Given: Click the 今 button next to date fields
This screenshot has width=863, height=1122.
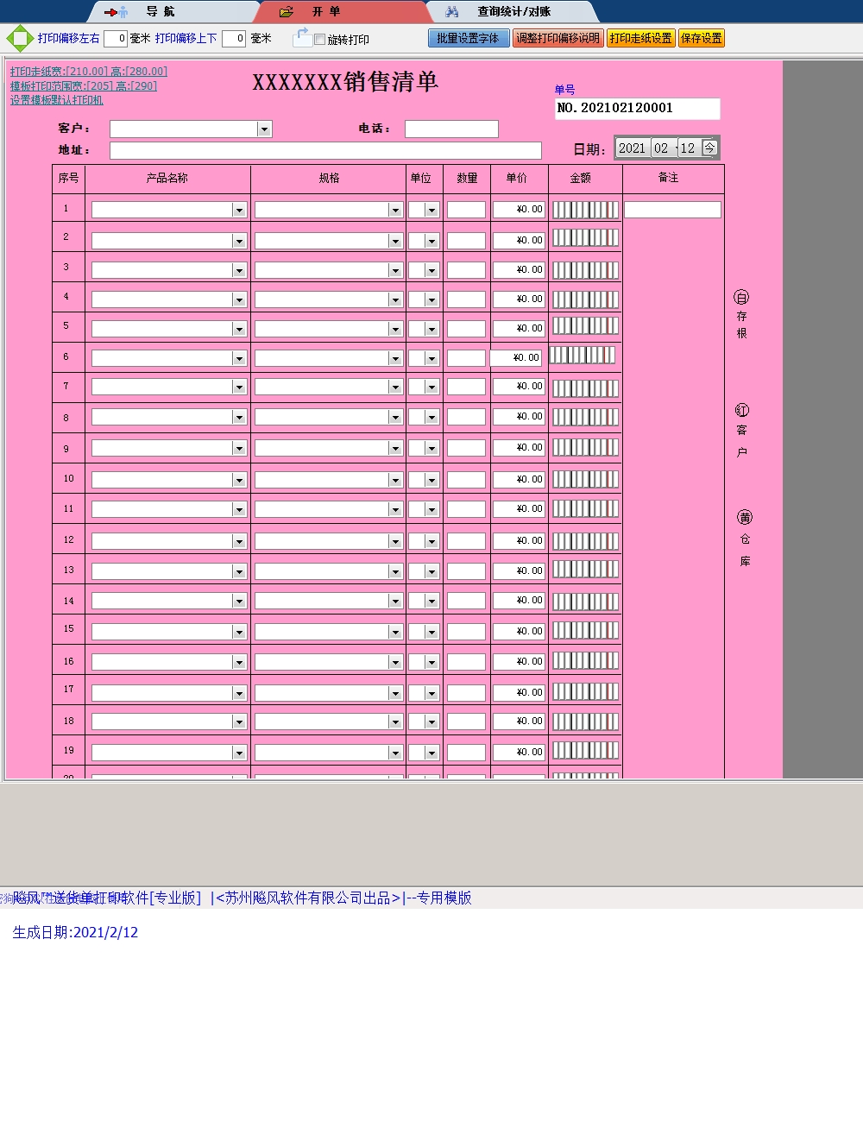Looking at the screenshot, I should tap(710, 147).
